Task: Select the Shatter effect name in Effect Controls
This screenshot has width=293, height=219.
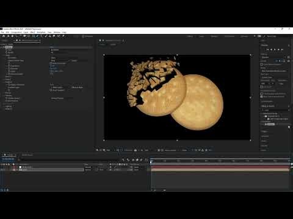Action: point(9,47)
